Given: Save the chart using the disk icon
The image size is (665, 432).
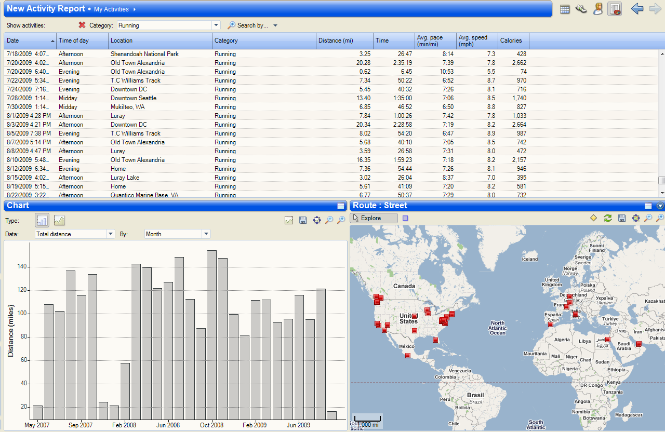Looking at the screenshot, I should pos(303,220).
